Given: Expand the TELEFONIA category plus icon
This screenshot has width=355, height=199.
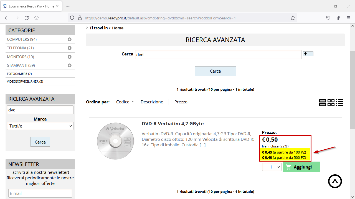Looking at the screenshot, I should 70,48.
